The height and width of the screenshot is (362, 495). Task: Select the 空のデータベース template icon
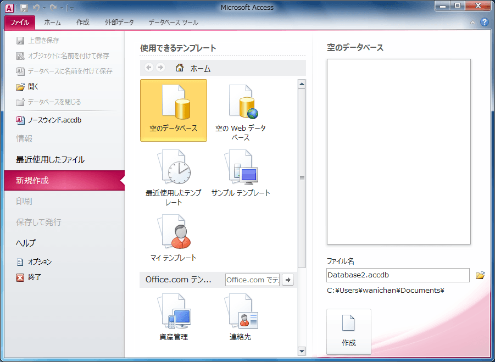point(174,110)
